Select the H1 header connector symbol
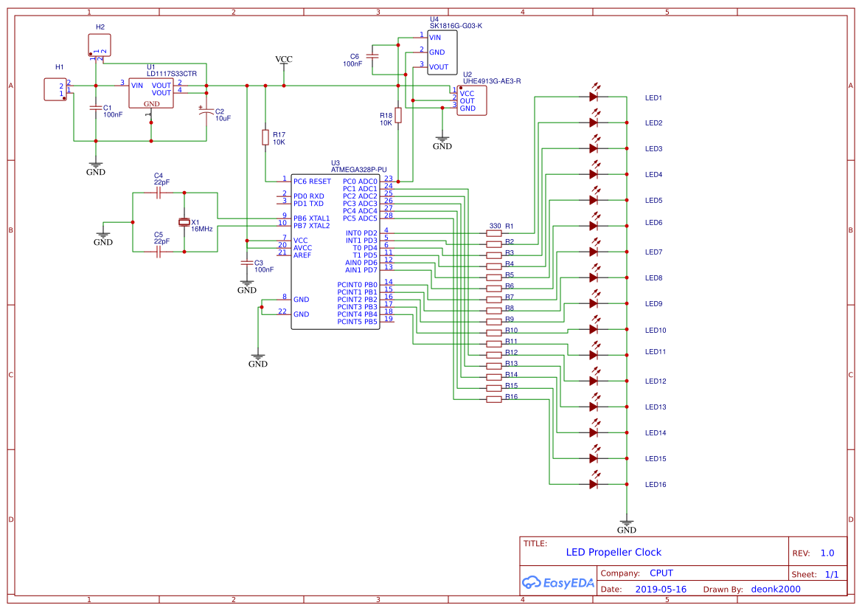The image size is (862, 611). (x=55, y=91)
